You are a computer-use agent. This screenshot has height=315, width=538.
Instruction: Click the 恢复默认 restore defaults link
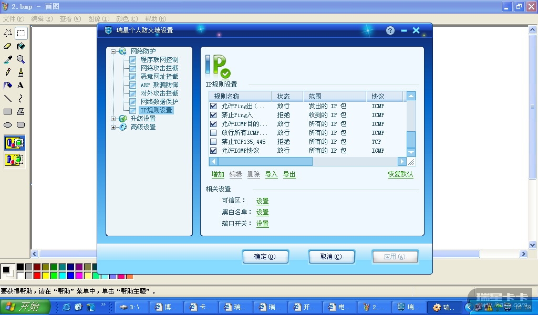click(x=400, y=174)
